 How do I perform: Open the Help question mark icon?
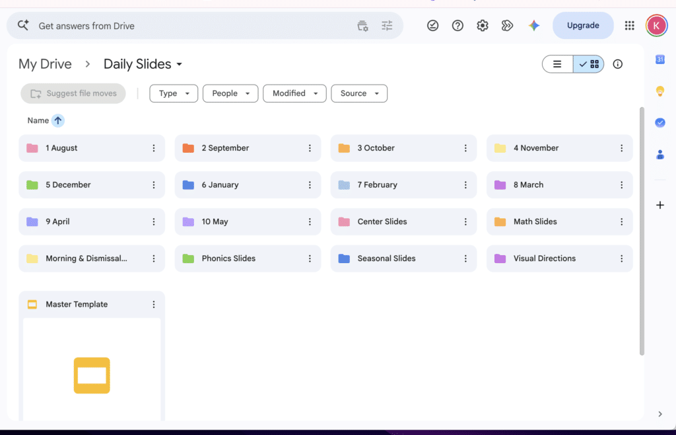coord(457,26)
